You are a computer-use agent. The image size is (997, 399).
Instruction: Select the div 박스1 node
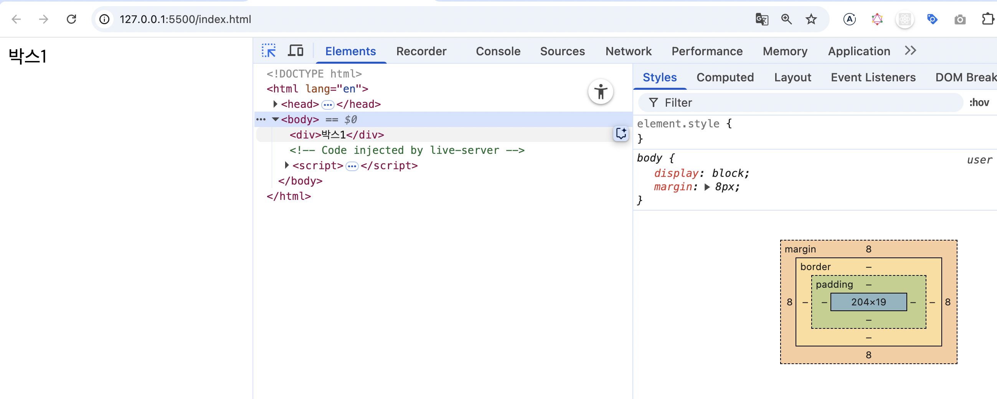click(x=337, y=135)
